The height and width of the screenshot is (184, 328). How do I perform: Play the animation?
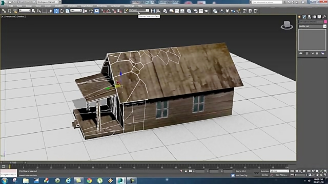point(301,171)
